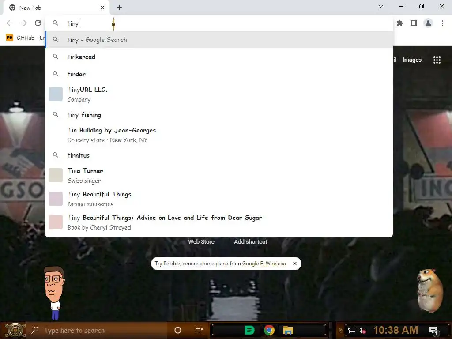Image resolution: width=452 pixels, height=339 pixels.
Task: Click the Add shortcut button
Action: point(251,242)
